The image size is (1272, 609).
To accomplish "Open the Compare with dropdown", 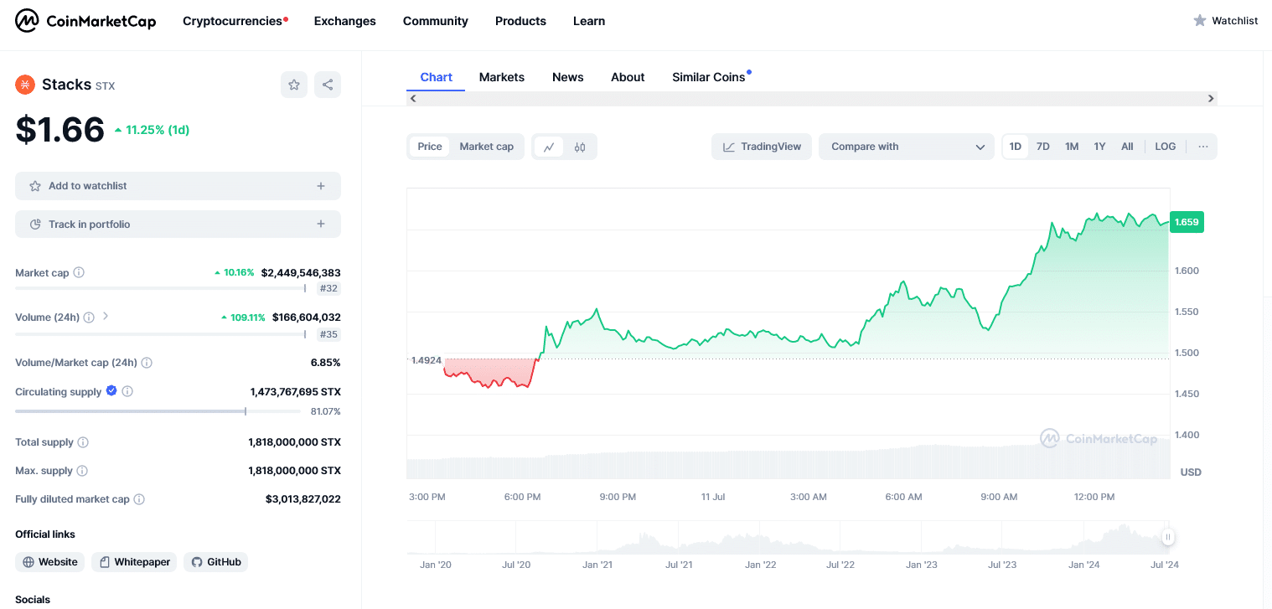I will point(907,147).
